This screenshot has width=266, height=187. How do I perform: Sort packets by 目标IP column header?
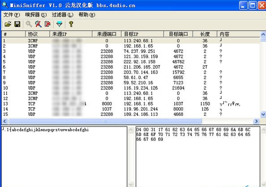tap(143, 34)
